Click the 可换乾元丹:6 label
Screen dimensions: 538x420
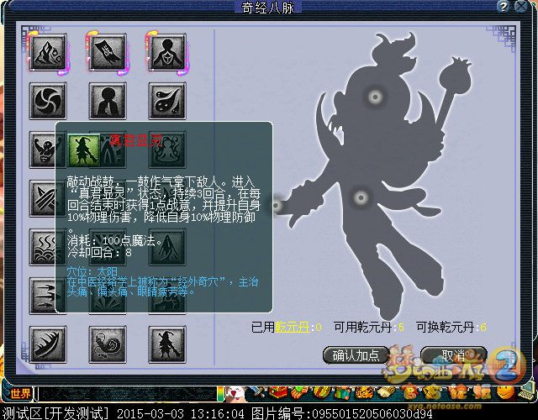tap(451, 327)
